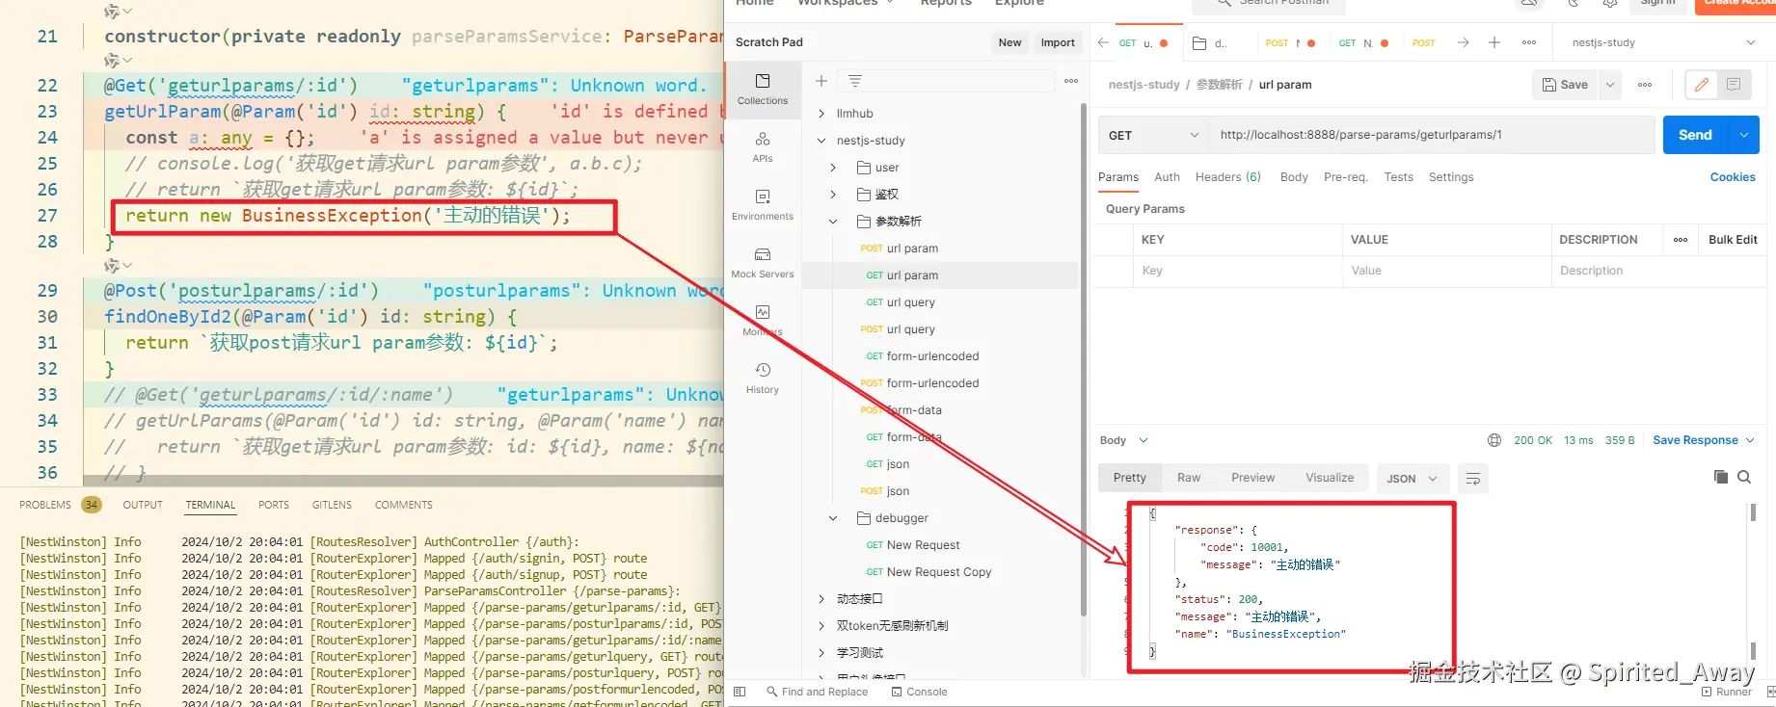Viewport: 1776px width, 707px height.
Task: Click plus icon to create new collection
Action: tap(821, 81)
